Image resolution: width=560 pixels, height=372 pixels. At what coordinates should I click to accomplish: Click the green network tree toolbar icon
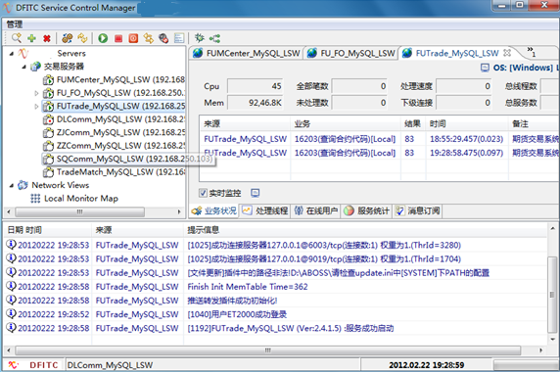pos(214,38)
